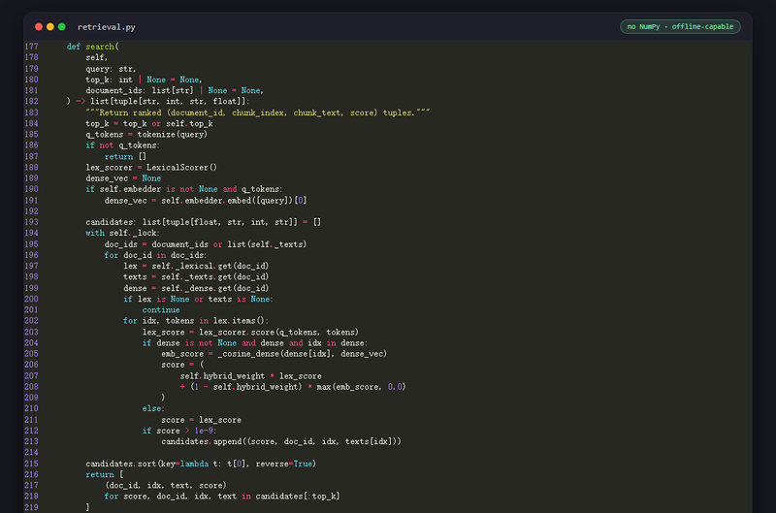Click 'lex = self._lexical.get(doc_id)'
Screen dimensions: 776x513
click(196, 267)
